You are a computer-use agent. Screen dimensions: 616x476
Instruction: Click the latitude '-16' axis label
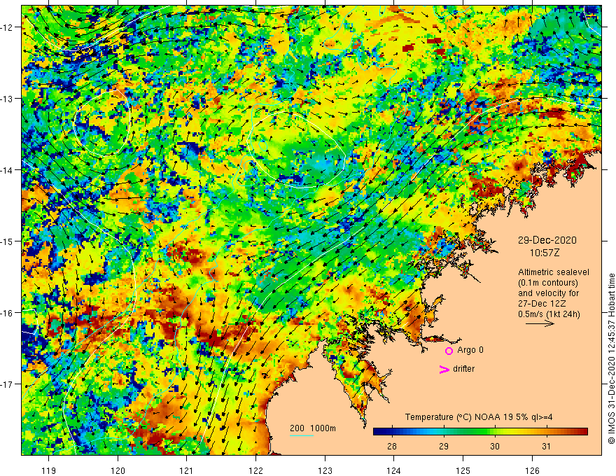(x=8, y=313)
